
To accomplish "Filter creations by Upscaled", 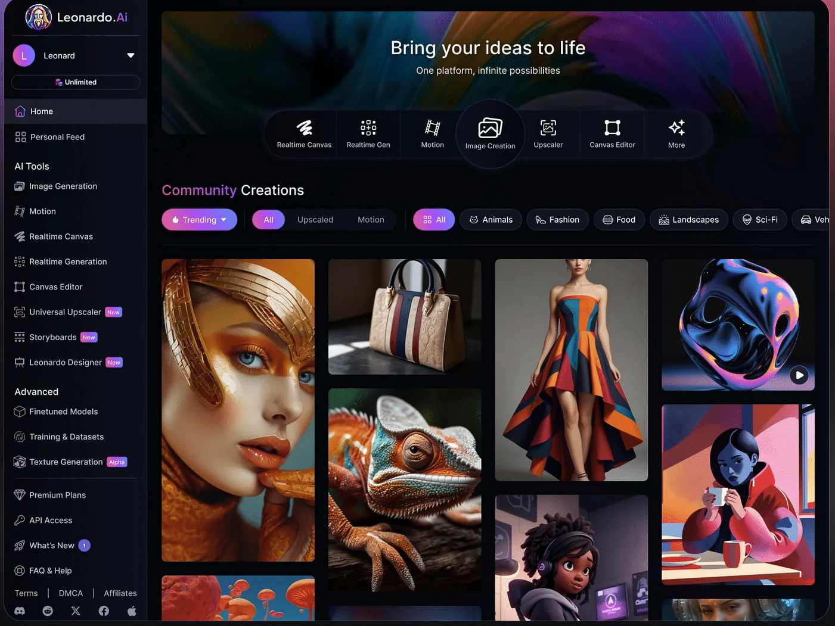I will click(x=315, y=220).
